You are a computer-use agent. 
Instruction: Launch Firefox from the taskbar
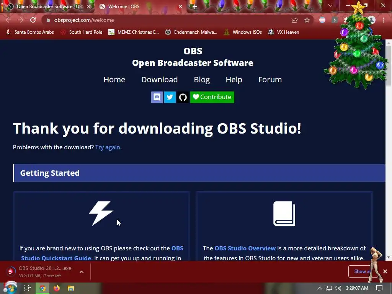coord(57,288)
